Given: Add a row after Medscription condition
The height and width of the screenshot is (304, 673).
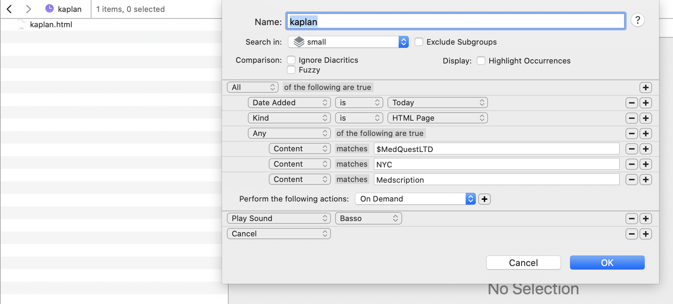Looking at the screenshot, I should coord(645,180).
